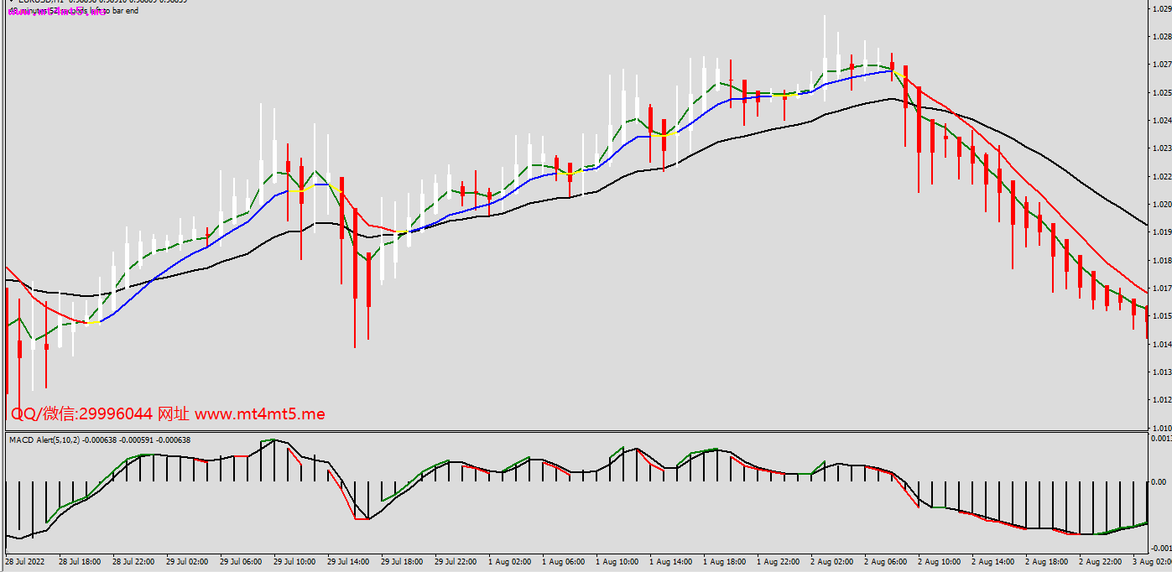Click the MACD scale 0.00 zero label
Viewport: 1172px width, 572px height.
point(1159,482)
